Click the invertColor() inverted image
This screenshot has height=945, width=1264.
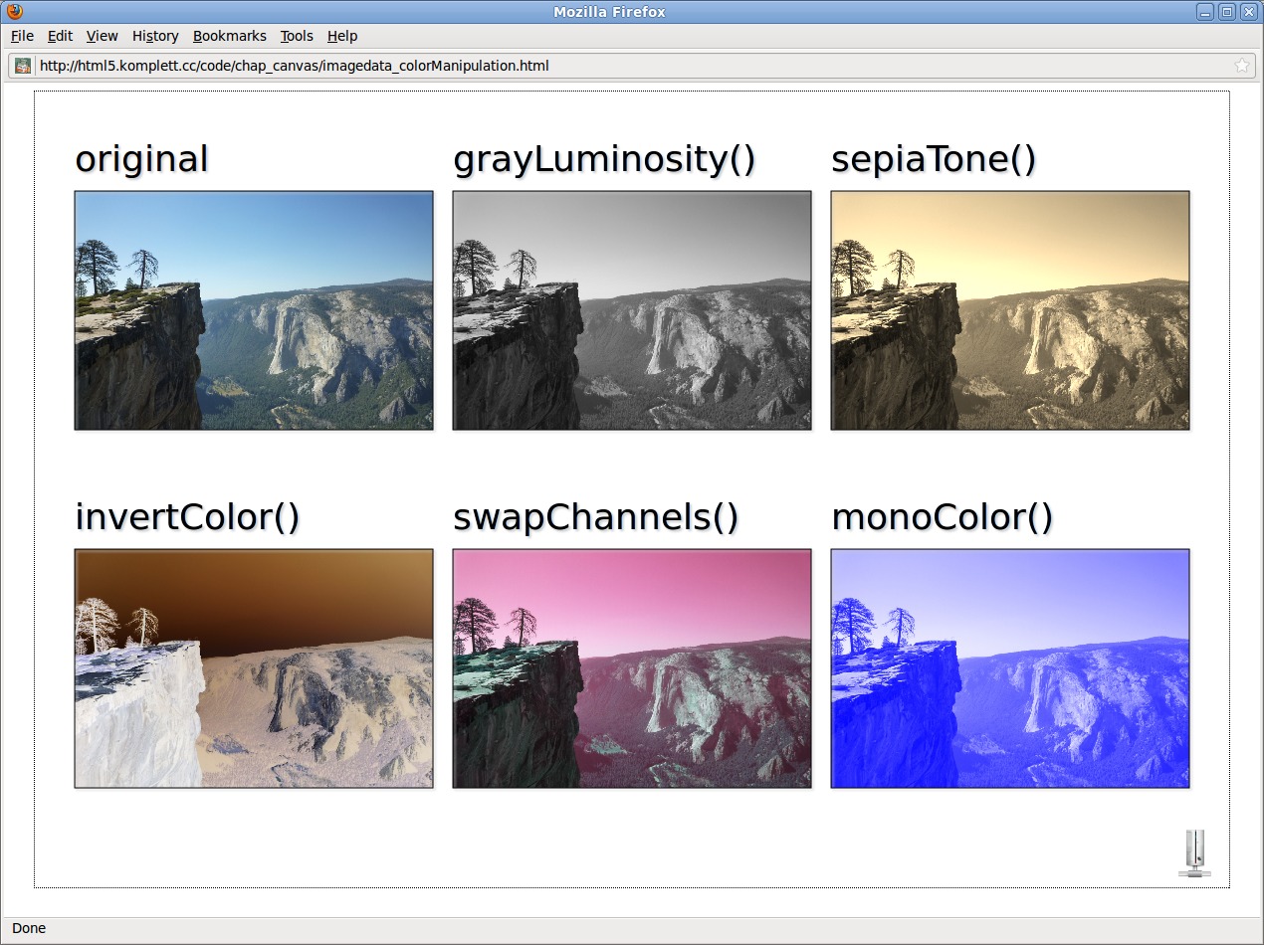[254, 668]
